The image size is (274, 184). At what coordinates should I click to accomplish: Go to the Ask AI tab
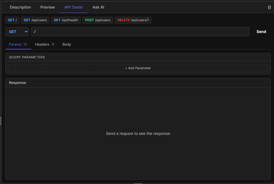(98, 7)
